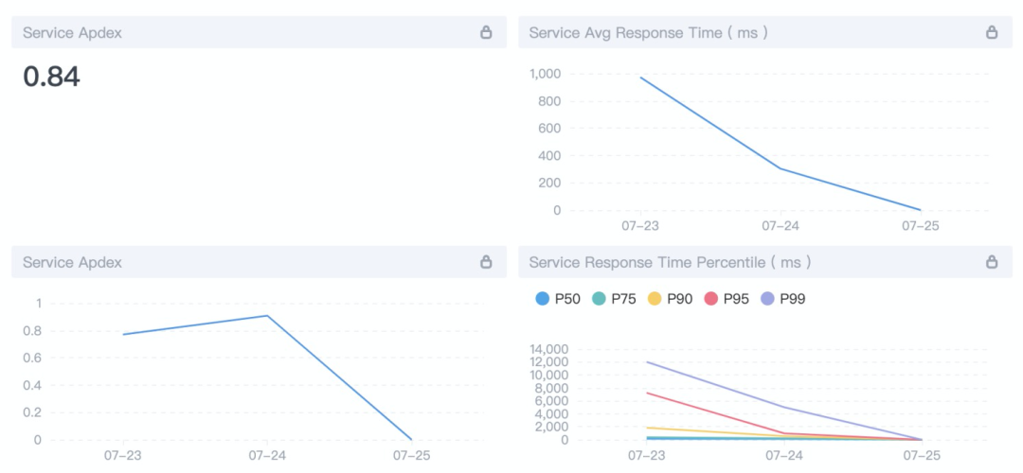This screenshot has height=473, width=1023.
Task: Click the lock icon on the Apdex line chart panel
Action: pyautogui.click(x=486, y=262)
